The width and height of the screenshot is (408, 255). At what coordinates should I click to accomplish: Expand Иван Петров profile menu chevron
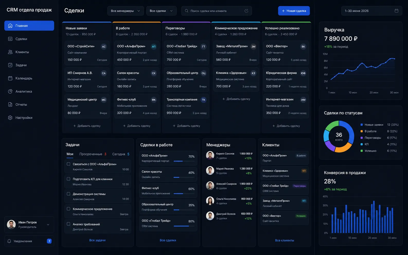pyautogui.click(x=48, y=224)
